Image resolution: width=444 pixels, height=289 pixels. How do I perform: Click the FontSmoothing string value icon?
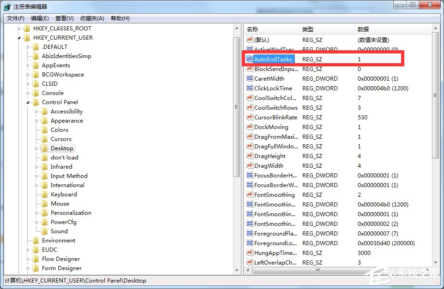pos(250,195)
